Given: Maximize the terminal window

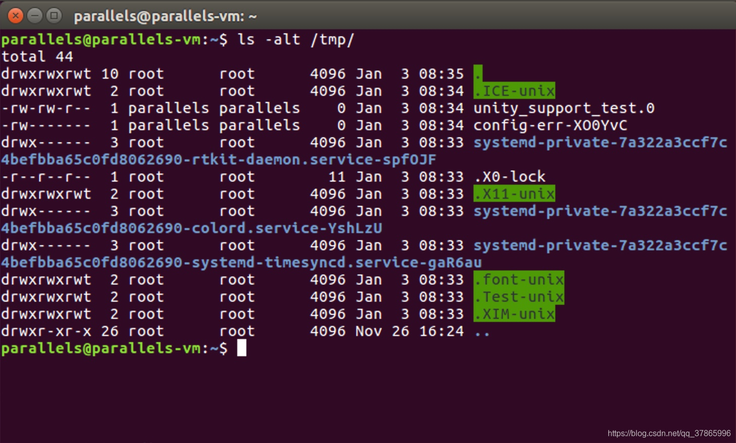Looking at the screenshot, I should [54, 16].
